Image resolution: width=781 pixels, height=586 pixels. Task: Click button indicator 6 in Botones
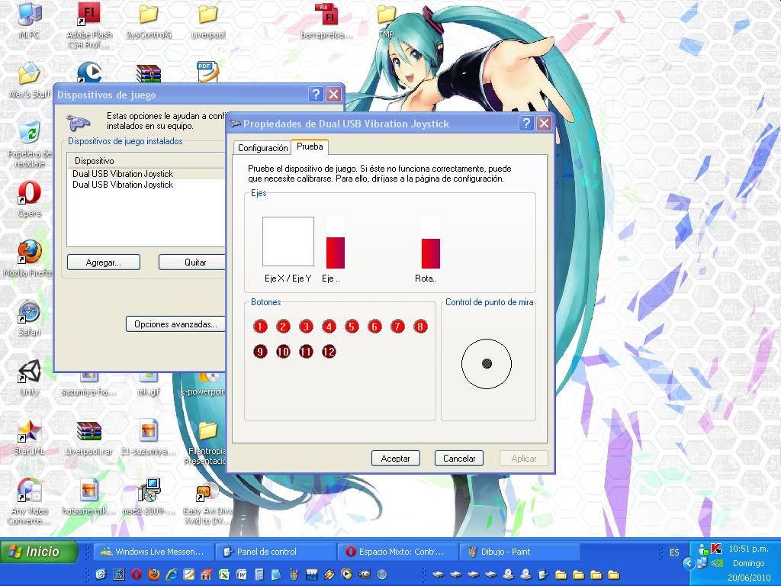click(374, 327)
